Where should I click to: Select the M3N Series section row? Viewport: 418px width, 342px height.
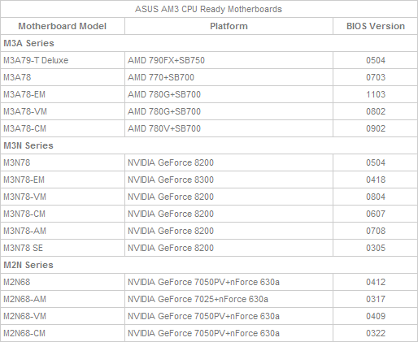pos(209,145)
